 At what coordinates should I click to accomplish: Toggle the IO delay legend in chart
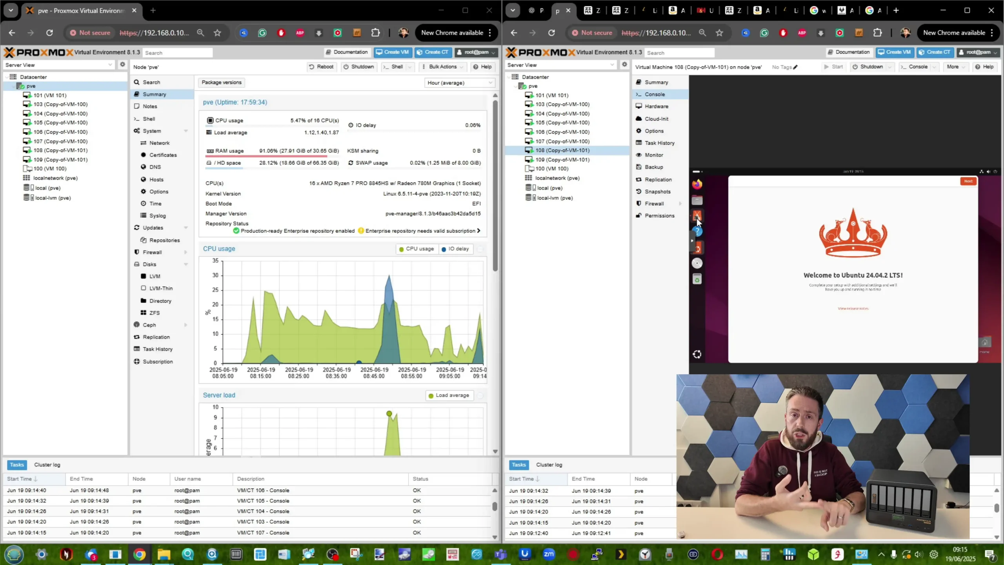coord(455,249)
